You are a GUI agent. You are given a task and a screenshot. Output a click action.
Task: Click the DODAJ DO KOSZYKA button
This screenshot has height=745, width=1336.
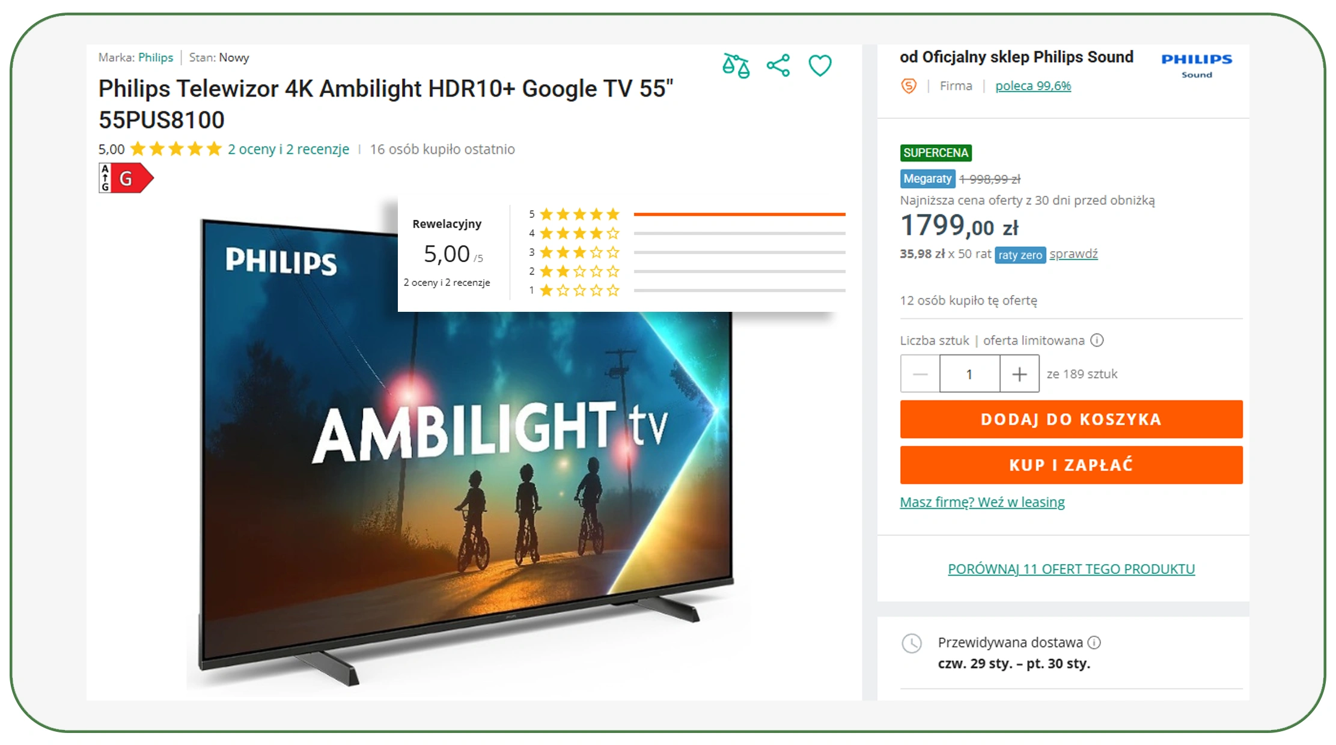(1071, 419)
